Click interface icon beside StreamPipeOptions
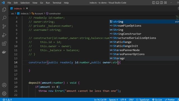179x101 pixels. coord(111,26)
